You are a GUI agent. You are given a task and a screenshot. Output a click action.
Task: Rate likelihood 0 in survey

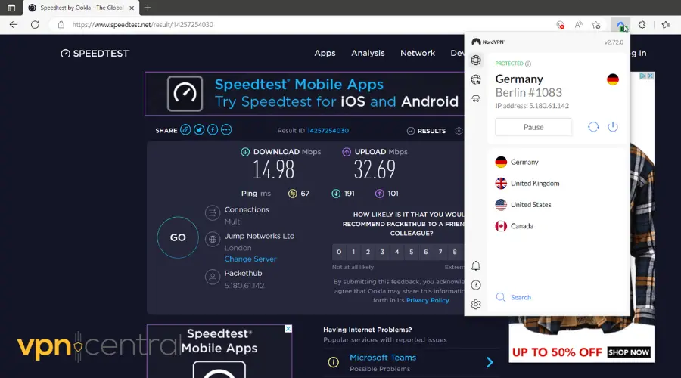click(339, 252)
